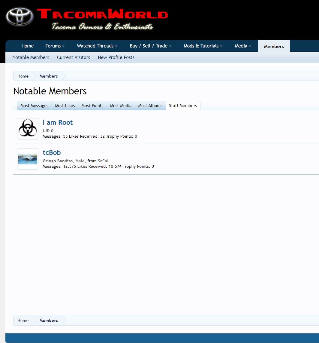Switch to the Most Media tab
The image size is (319, 343).
121,106
